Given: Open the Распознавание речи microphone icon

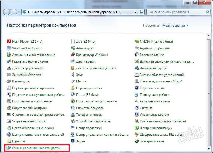Looking at the screenshot, I should coord(136,101).
